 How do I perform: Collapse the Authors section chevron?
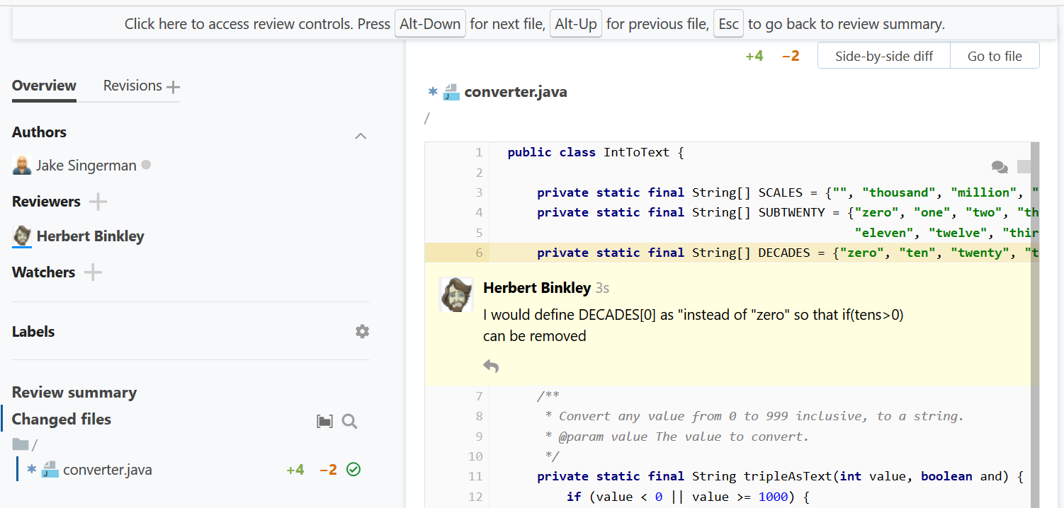coord(361,136)
